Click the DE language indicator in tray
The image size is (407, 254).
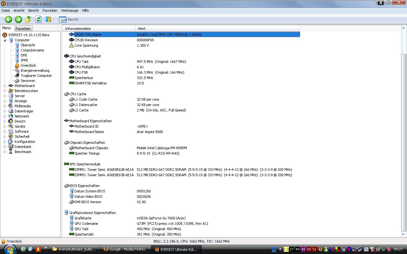[x=274, y=250]
